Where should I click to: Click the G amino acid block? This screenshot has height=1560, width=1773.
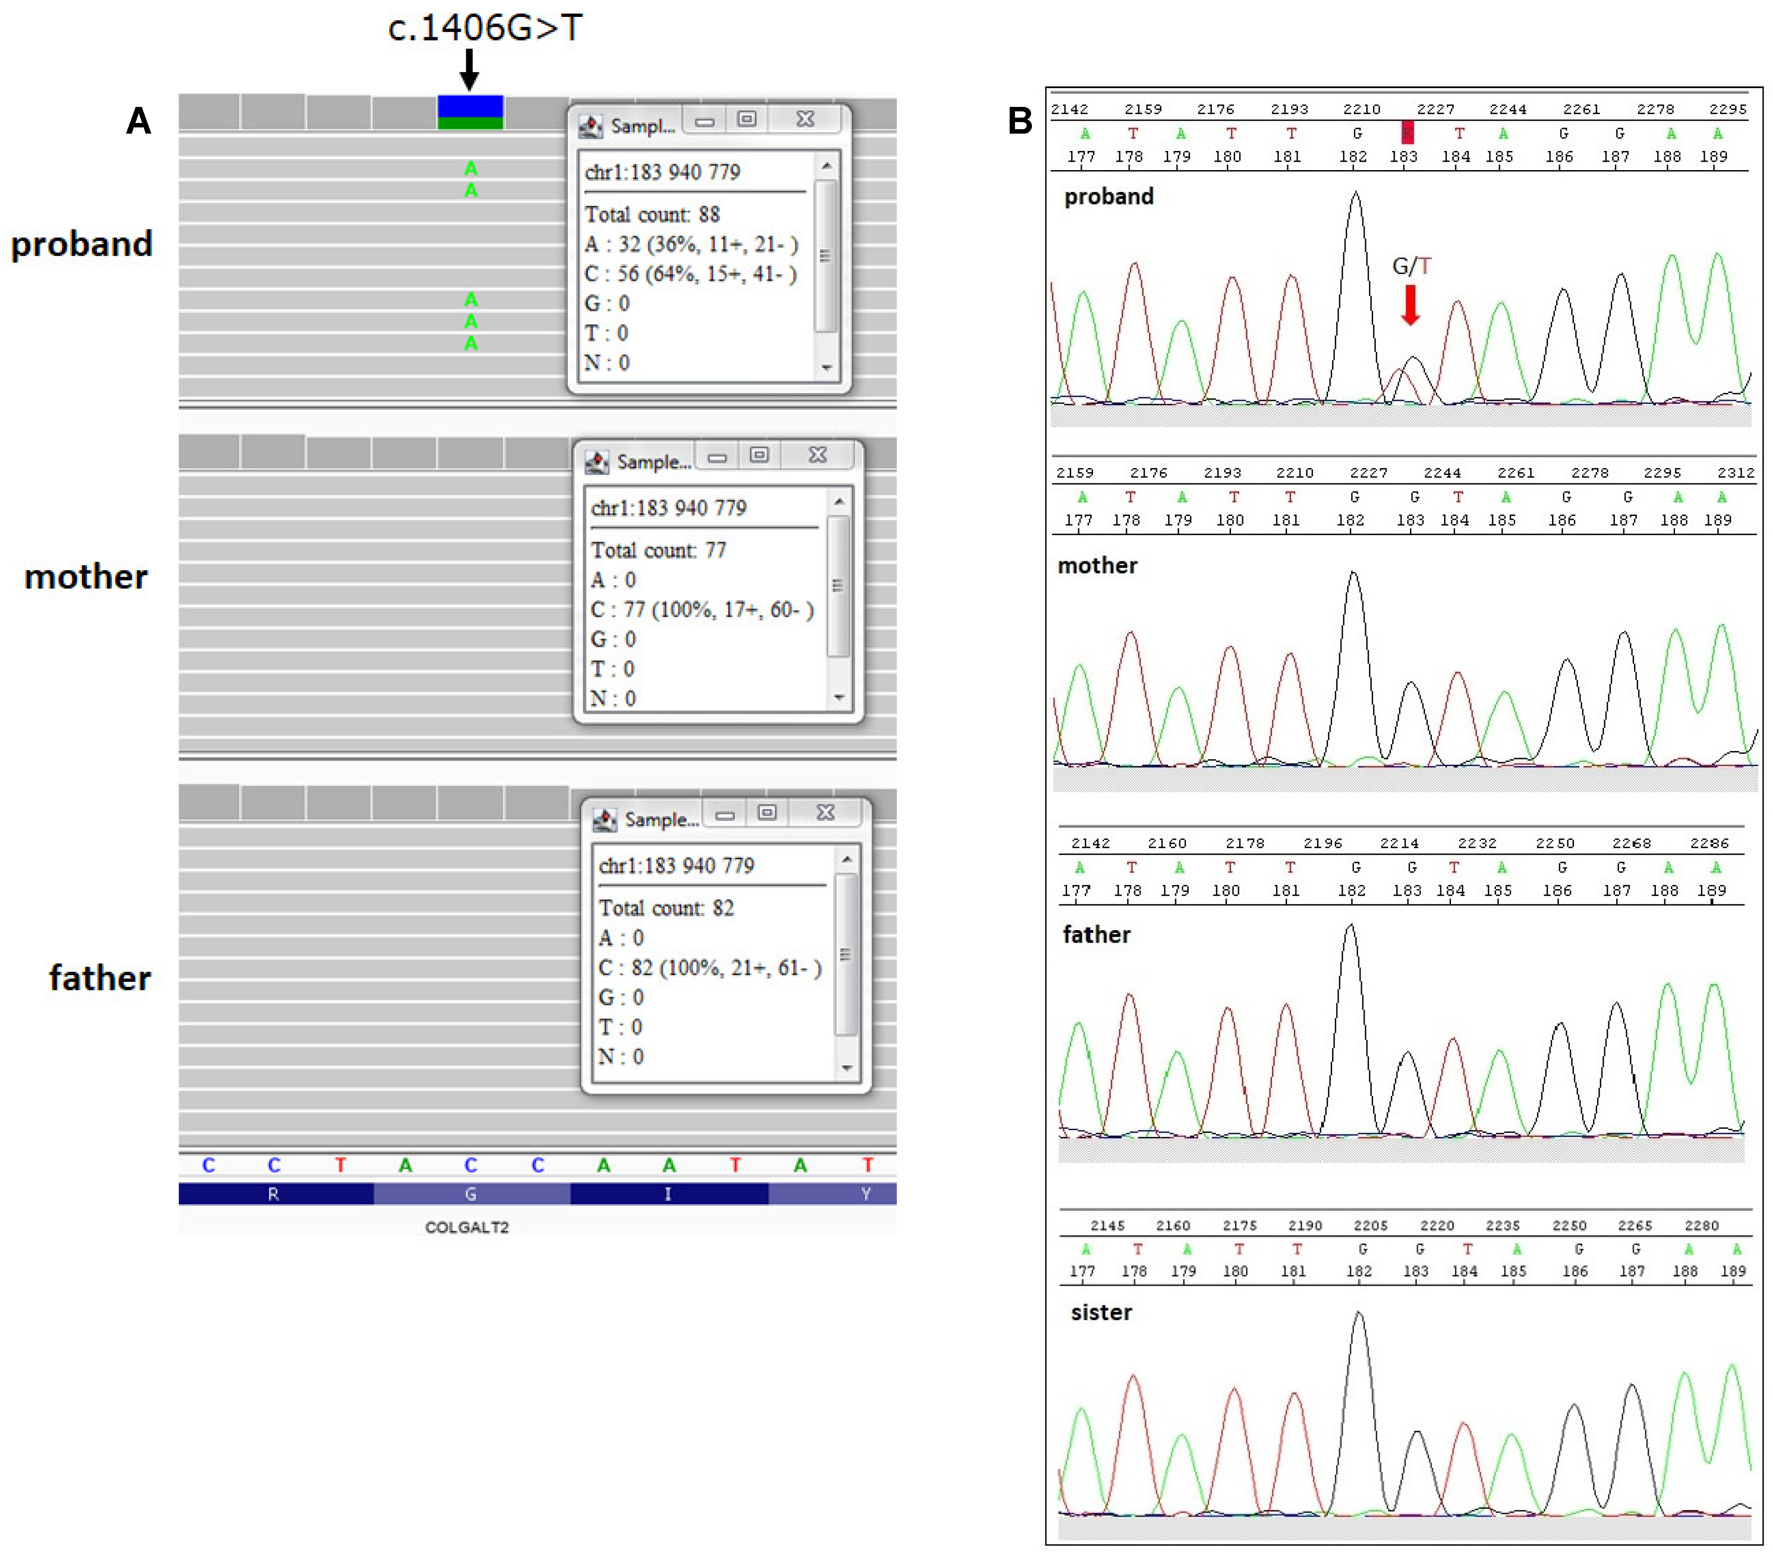point(471,1194)
